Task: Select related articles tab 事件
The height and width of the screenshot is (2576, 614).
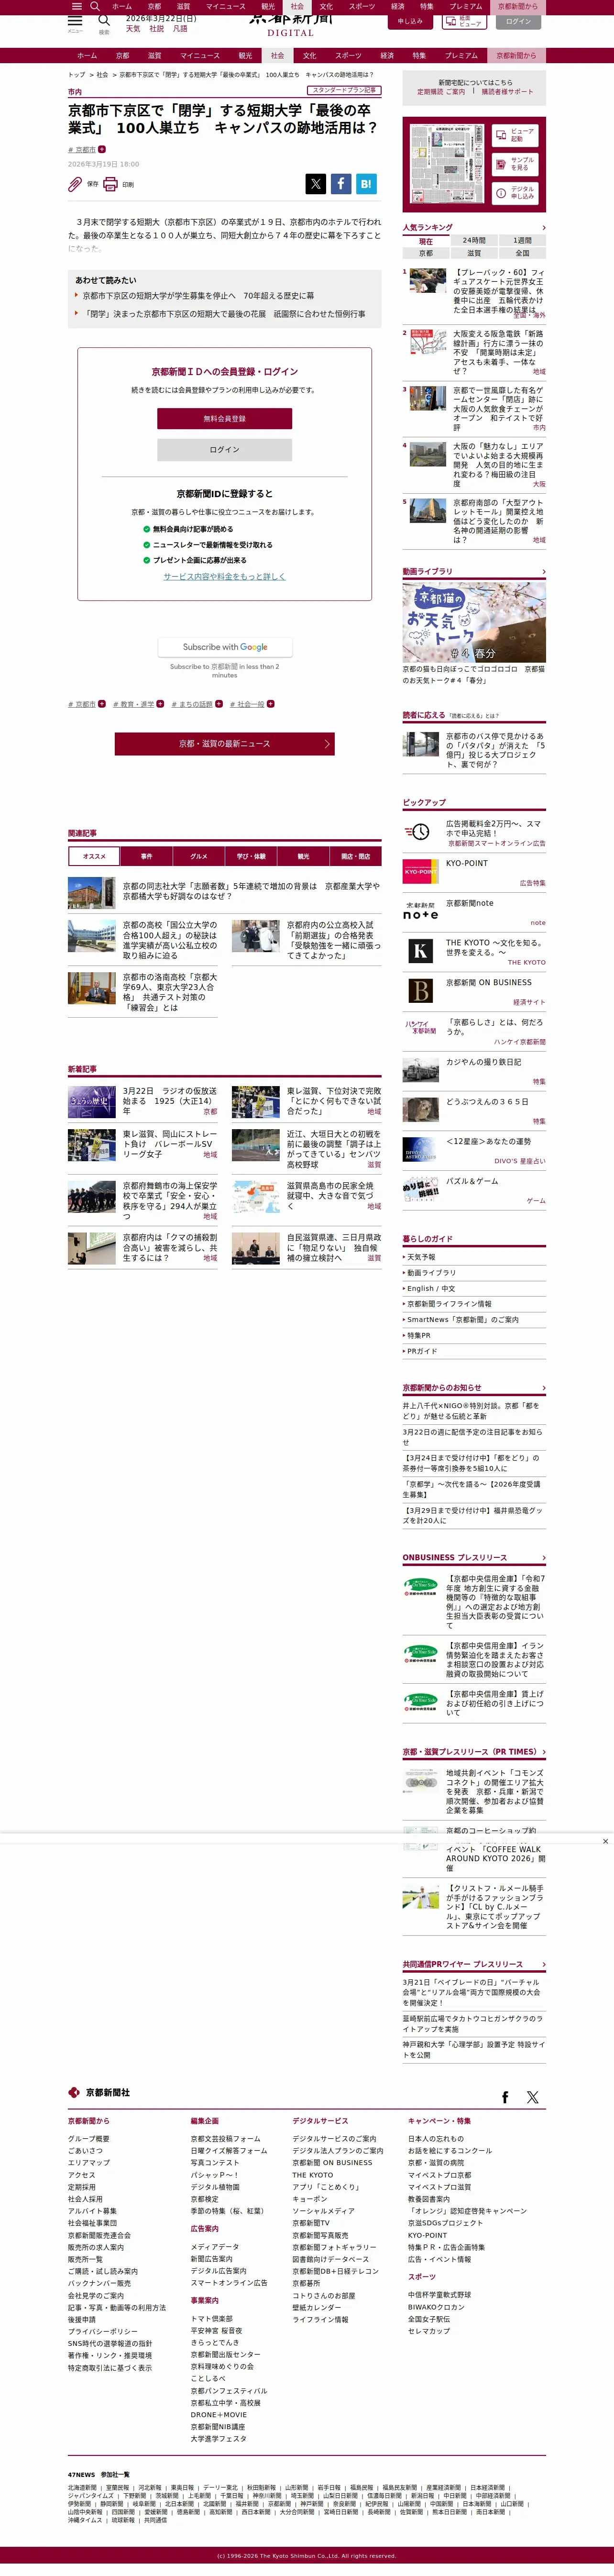Action: [x=147, y=856]
